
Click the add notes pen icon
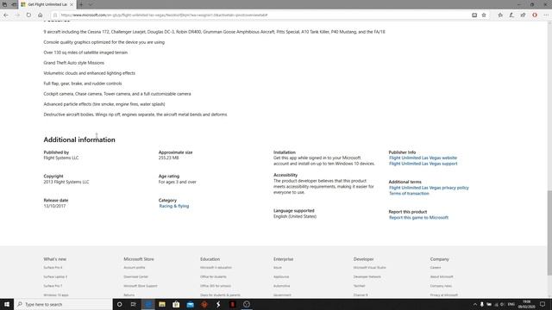tap(511, 15)
